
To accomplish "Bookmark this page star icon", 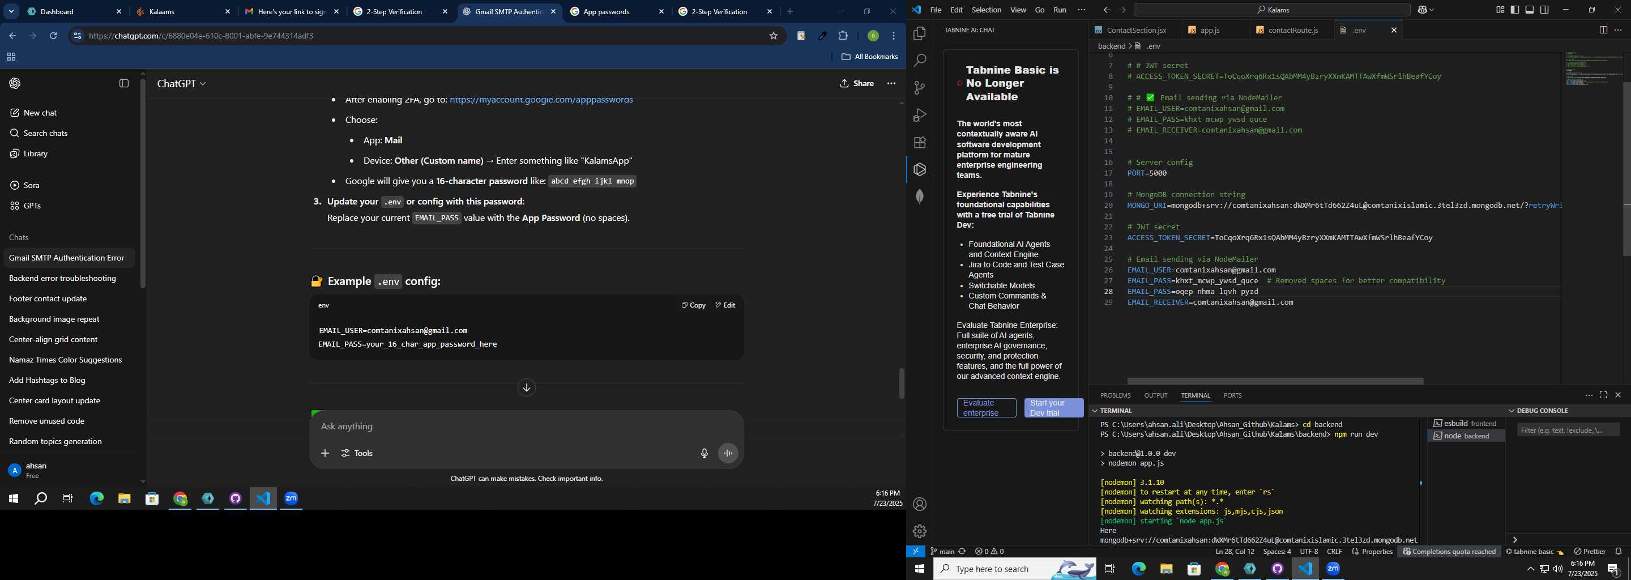I will point(773,36).
